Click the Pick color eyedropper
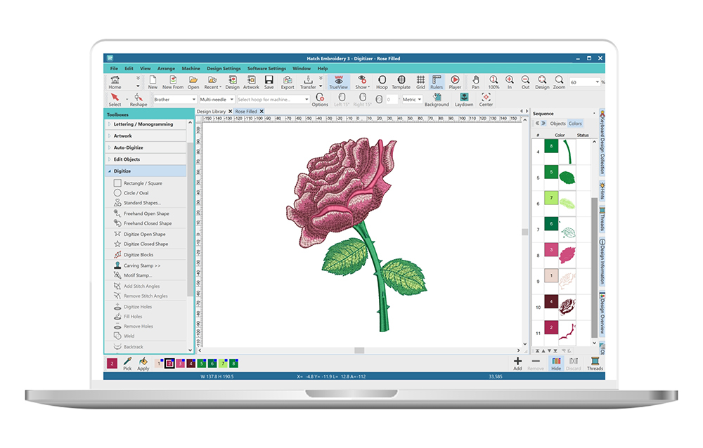The image size is (703, 448). 127,363
